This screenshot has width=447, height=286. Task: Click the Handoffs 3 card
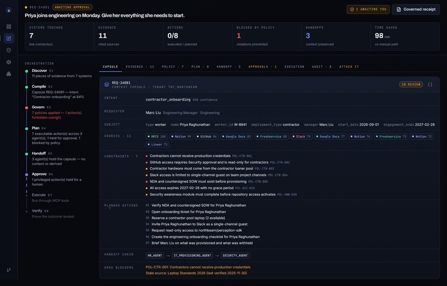click(336, 37)
